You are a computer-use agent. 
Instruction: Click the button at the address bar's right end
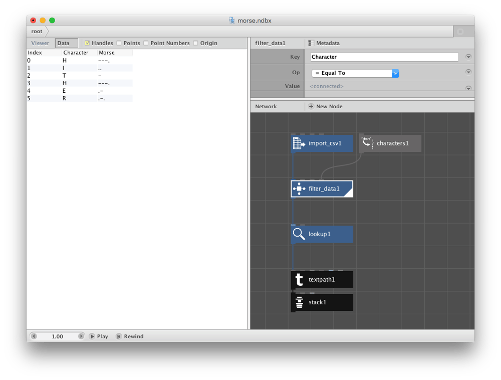[x=460, y=31]
